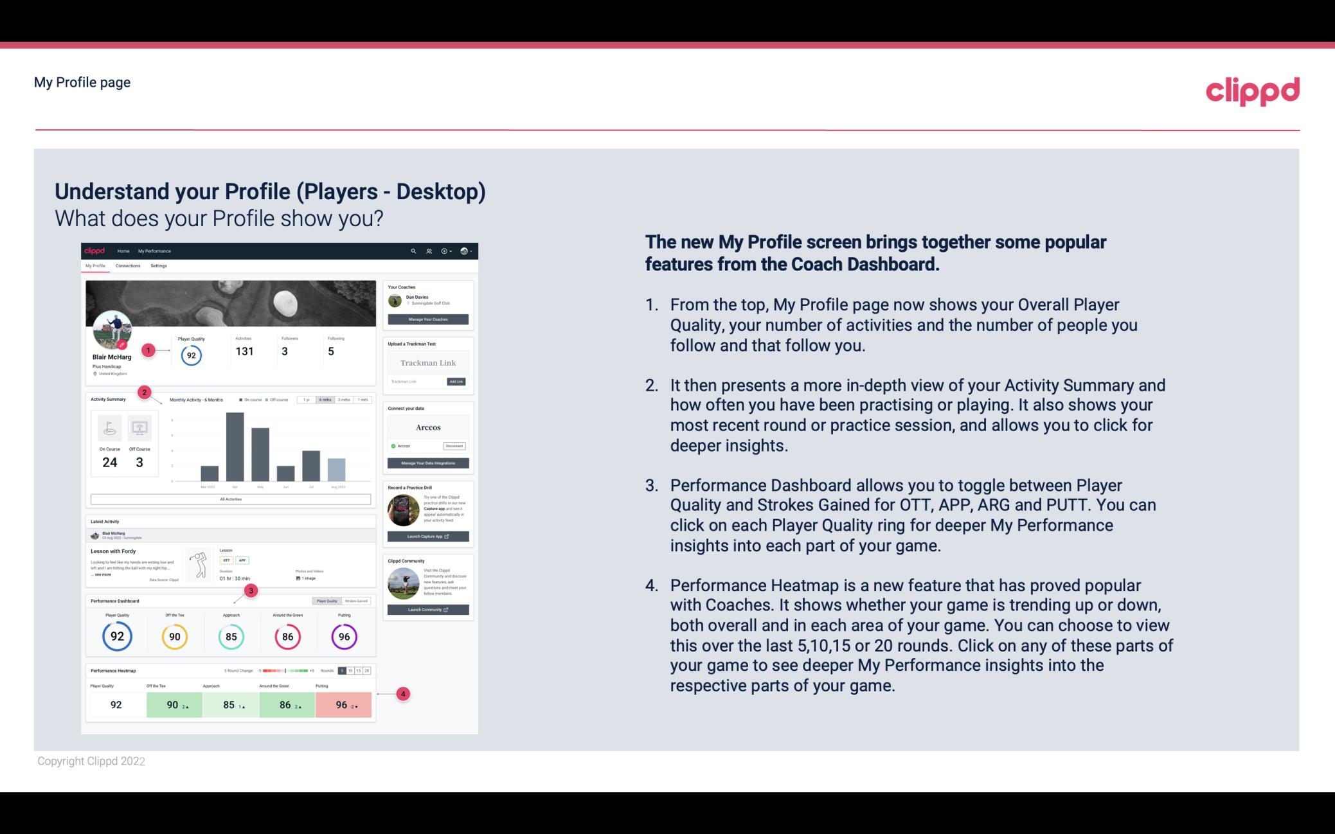The height and width of the screenshot is (834, 1335).
Task: Select the Off the Tee performance ring
Action: coord(173,635)
